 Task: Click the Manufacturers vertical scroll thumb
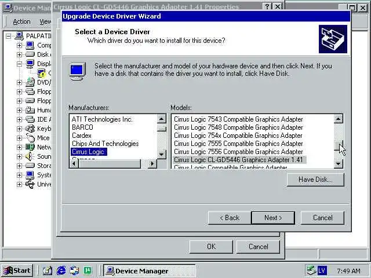tap(162, 129)
